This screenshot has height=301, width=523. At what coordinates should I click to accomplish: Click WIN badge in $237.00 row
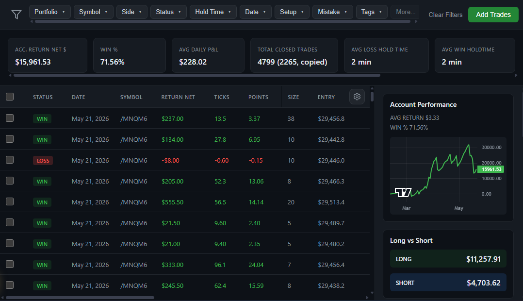click(42, 119)
